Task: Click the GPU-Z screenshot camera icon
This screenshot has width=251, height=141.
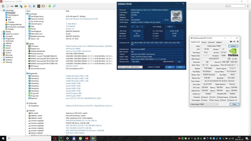Action: (231, 42)
